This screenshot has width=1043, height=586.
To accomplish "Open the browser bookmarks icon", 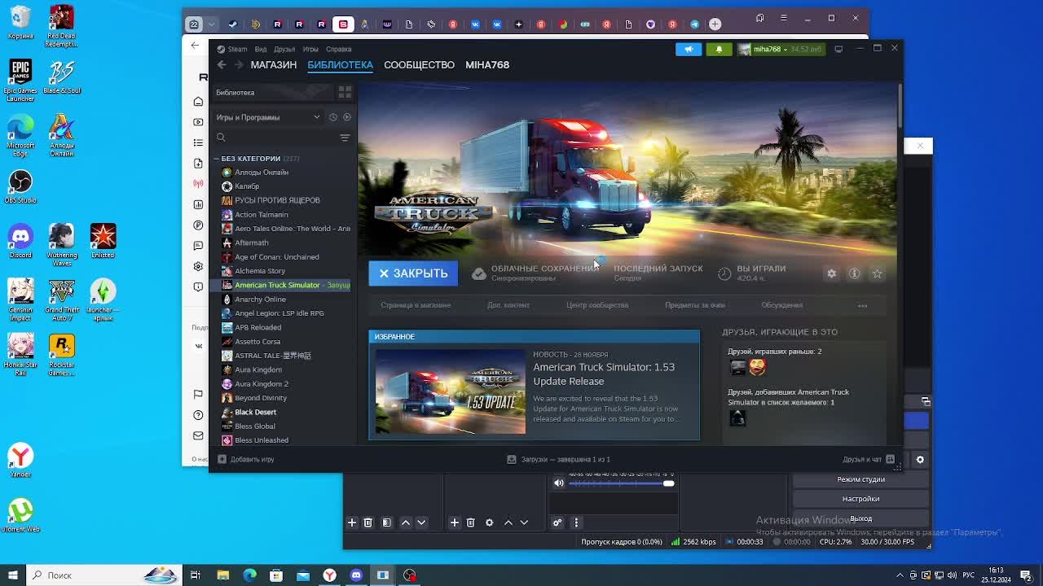I will pos(759,18).
